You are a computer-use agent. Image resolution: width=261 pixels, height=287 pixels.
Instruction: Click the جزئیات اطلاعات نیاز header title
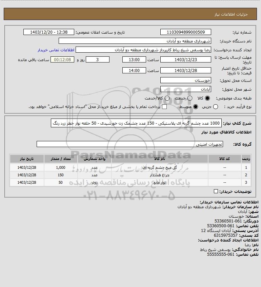pyautogui.click(x=231, y=14)
